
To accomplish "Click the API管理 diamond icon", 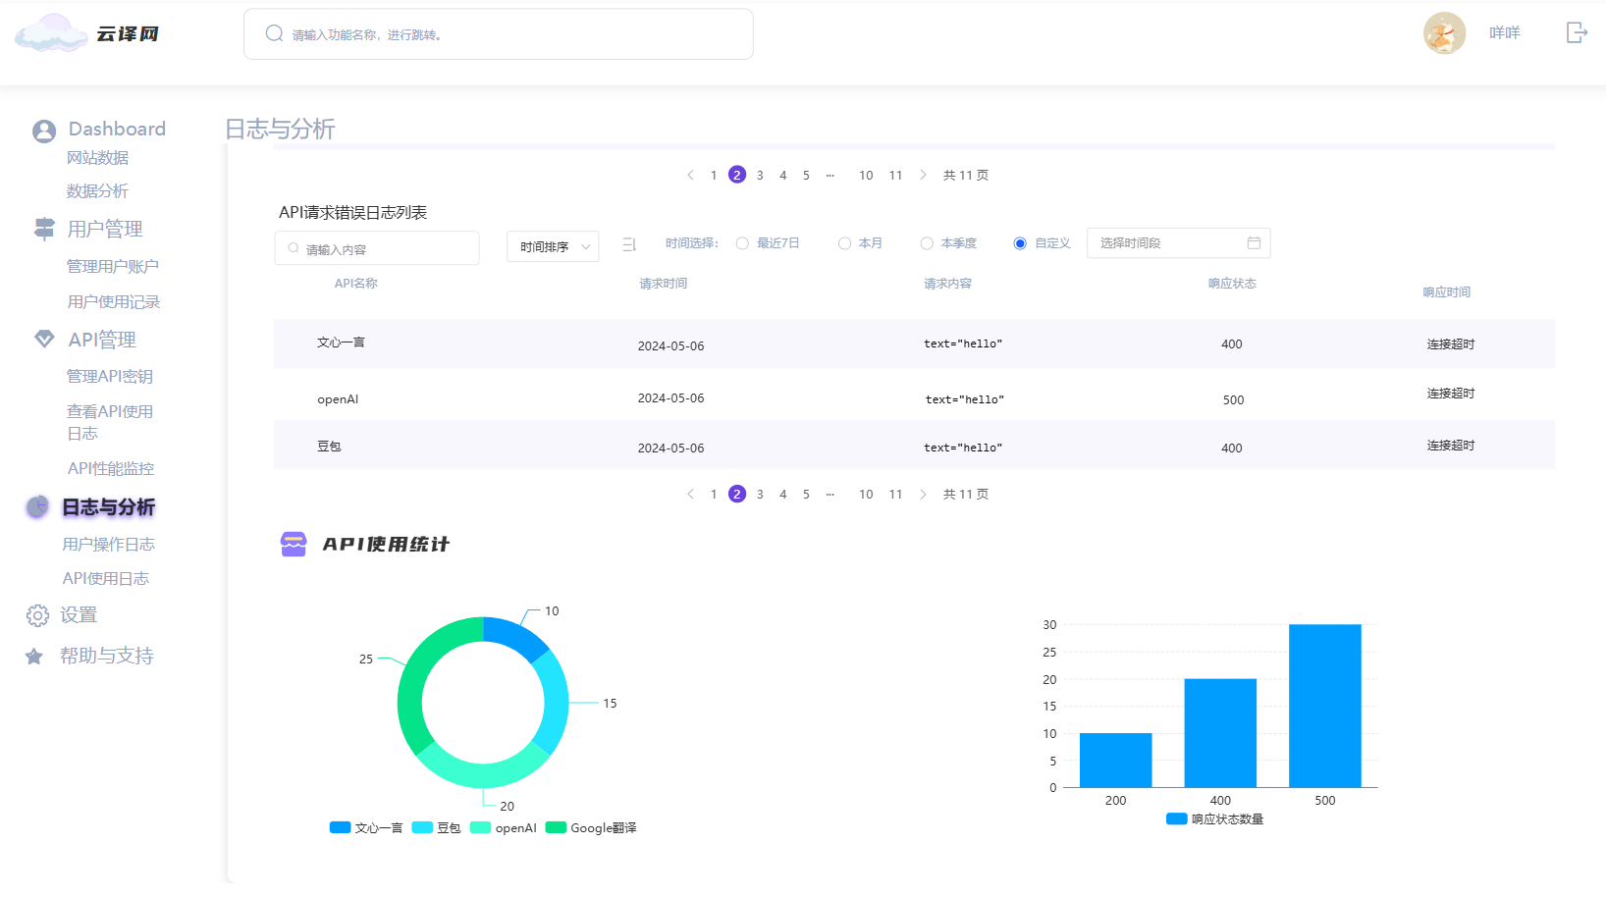I will pyautogui.click(x=44, y=339).
